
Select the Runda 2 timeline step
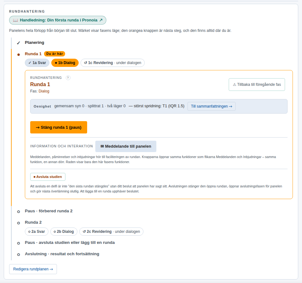33,222
